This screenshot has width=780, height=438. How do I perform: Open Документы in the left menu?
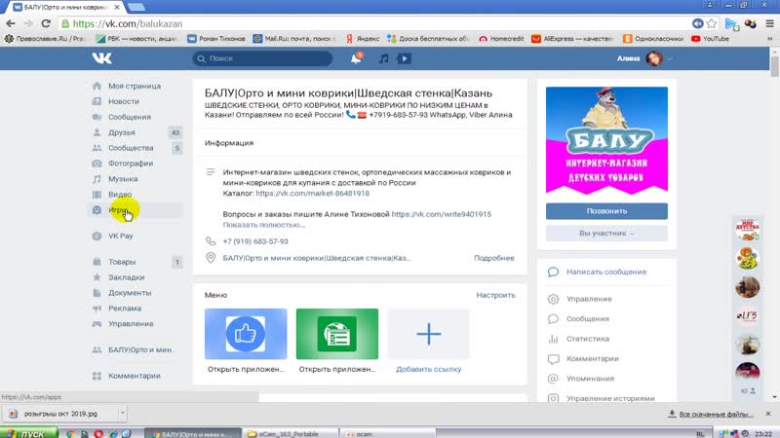[x=130, y=293]
